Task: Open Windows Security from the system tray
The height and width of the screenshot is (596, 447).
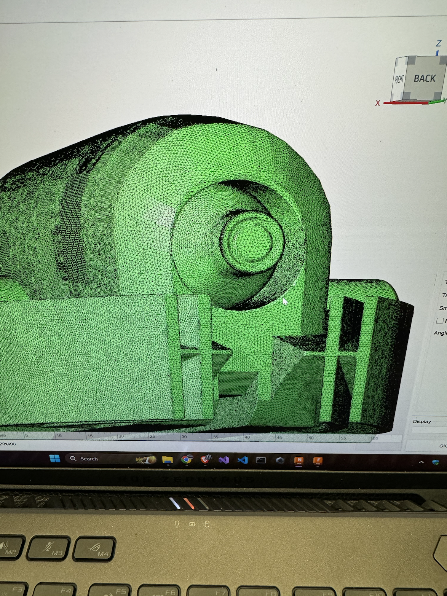Action: tap(436, 462)
